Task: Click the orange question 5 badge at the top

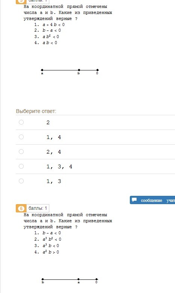Action: tap(21, 1)
